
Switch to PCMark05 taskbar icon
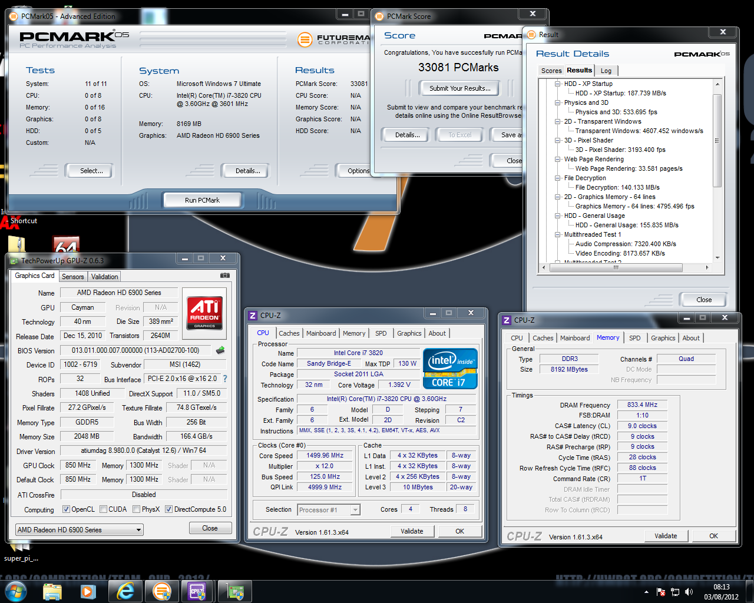click(161, 591)
